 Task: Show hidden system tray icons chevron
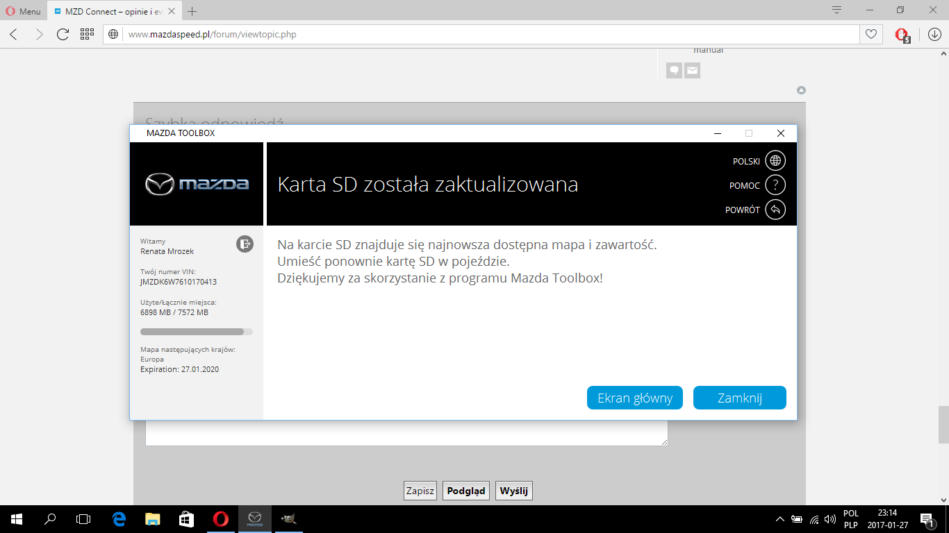[x=780, y=518]
